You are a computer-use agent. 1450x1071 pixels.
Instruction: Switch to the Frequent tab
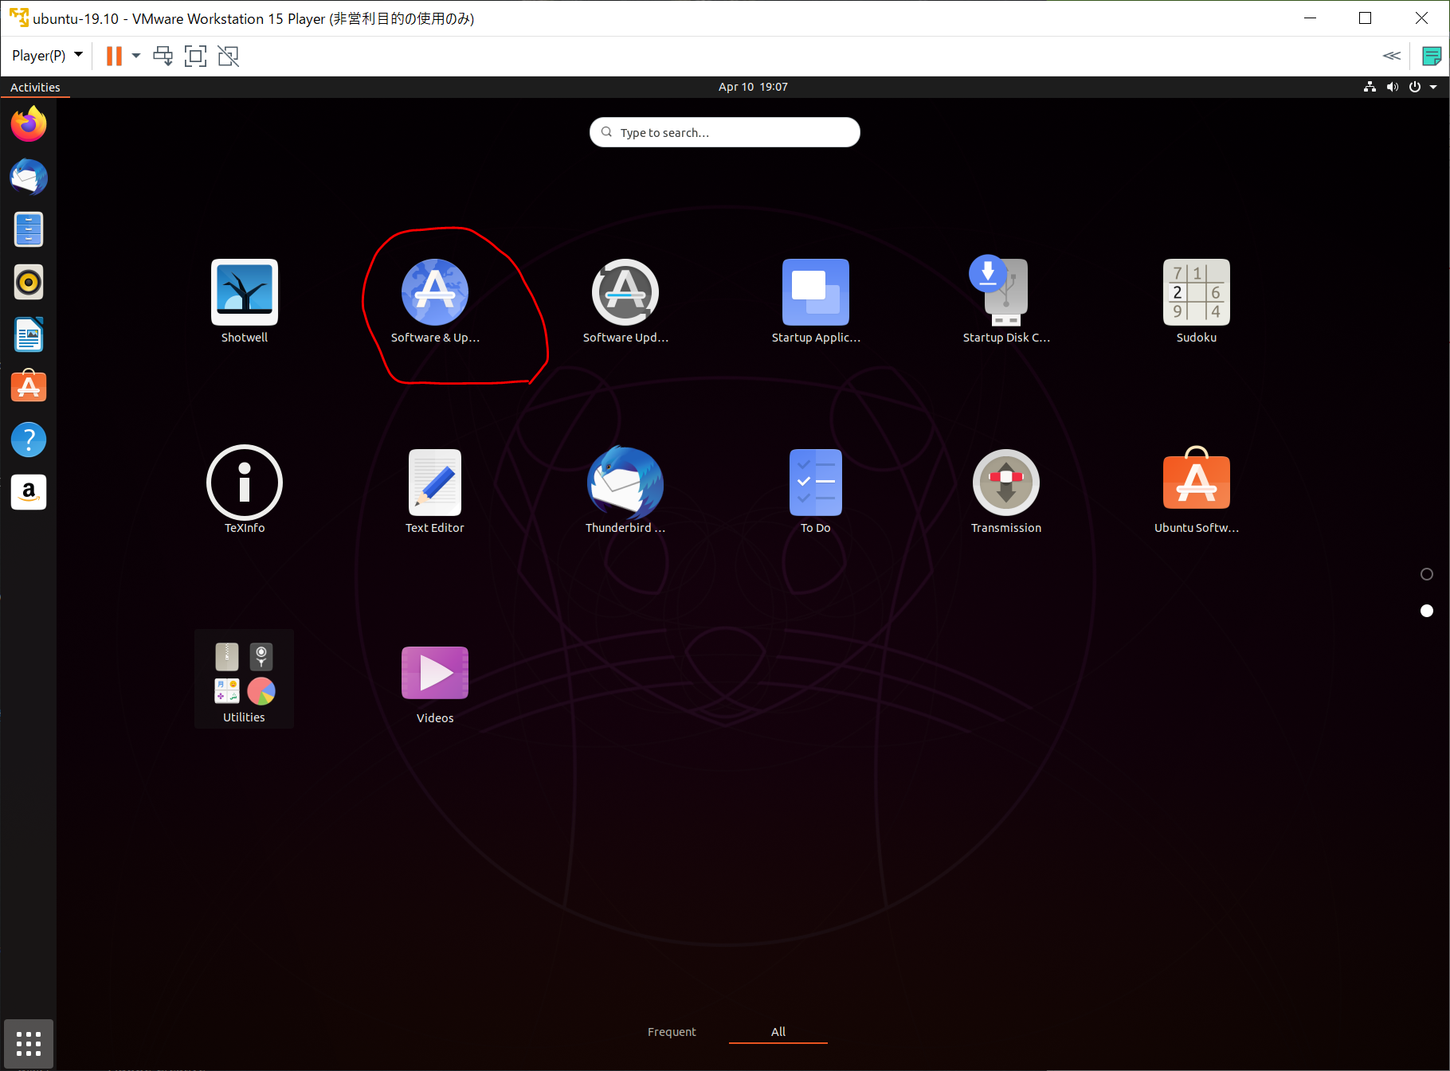(672, 1032)
